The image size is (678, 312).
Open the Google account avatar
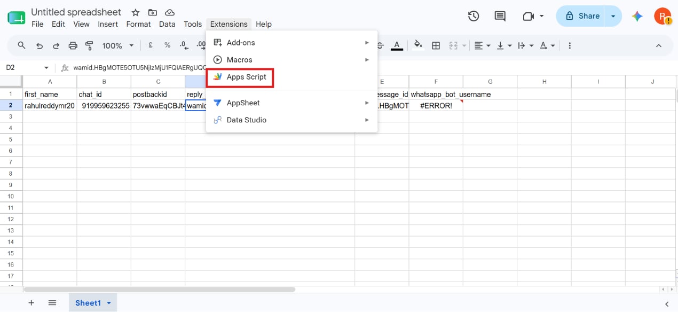(x=662, y=16)
